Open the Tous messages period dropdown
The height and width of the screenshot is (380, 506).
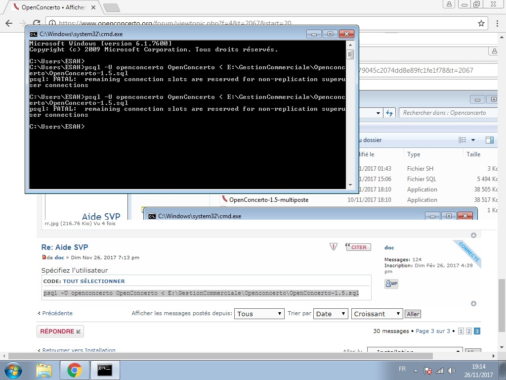(x=259, y=314)
